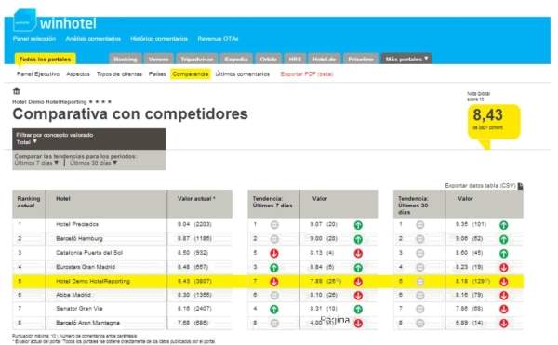558x345 pixels.
Task: Click the yellow 8,43 global score badge
Action: (494, 122)
